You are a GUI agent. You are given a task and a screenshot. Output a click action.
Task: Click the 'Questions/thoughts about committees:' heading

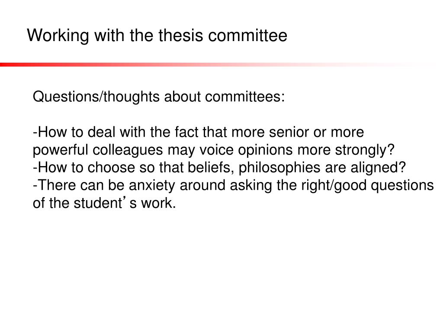point(158,97)
